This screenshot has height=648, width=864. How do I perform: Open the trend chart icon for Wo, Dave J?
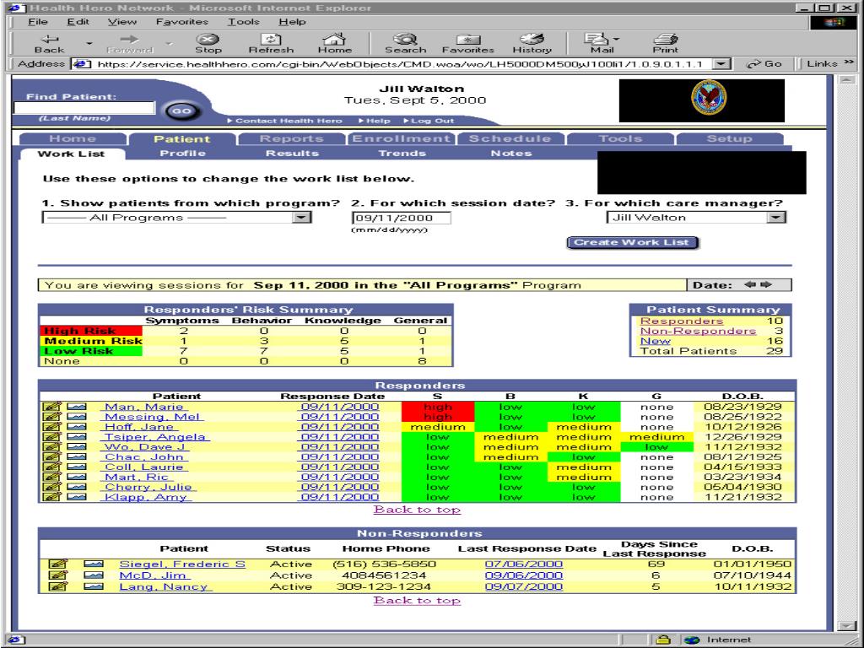click(x=77, y=447)
